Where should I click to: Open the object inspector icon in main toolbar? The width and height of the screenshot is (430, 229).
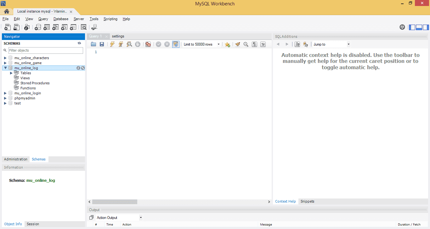pos(27,27)
